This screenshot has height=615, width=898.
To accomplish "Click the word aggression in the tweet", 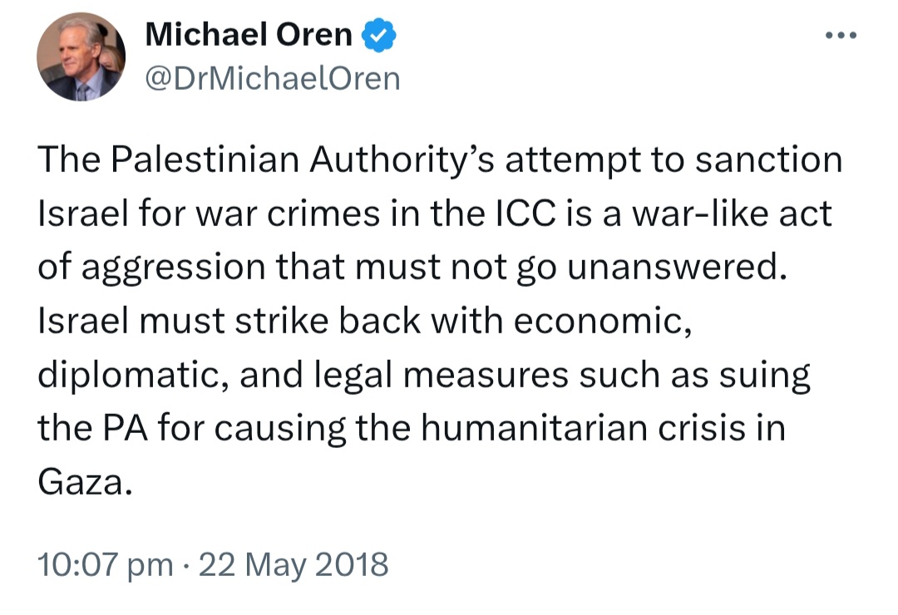I will click(x=174, y=268).
